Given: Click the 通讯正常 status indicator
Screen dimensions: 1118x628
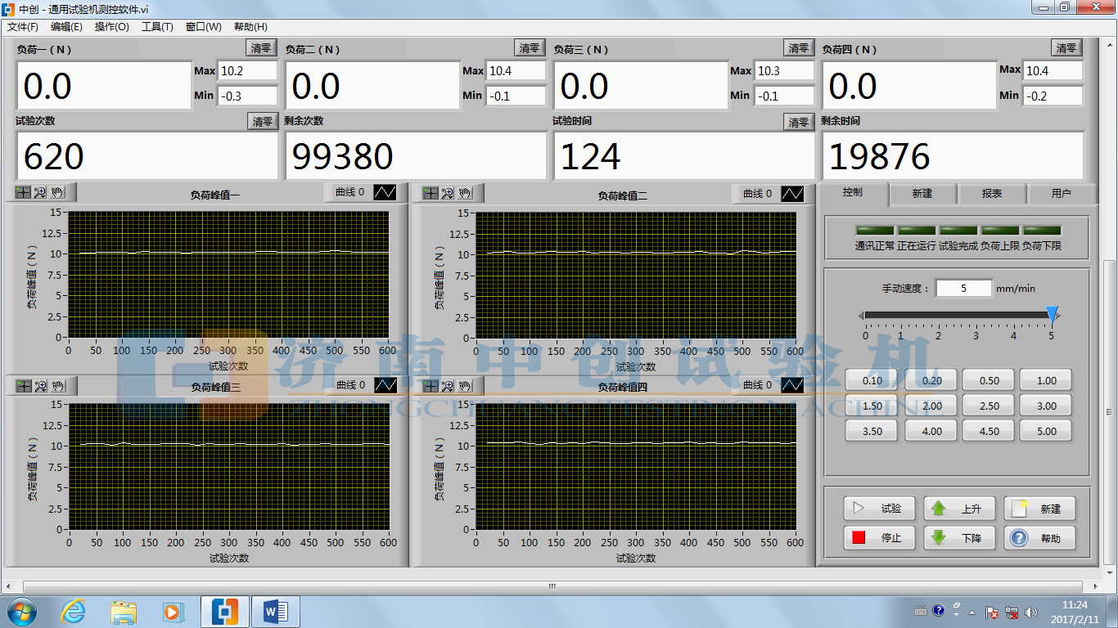Looking at the screenshot, I should (x=875, y=231).
